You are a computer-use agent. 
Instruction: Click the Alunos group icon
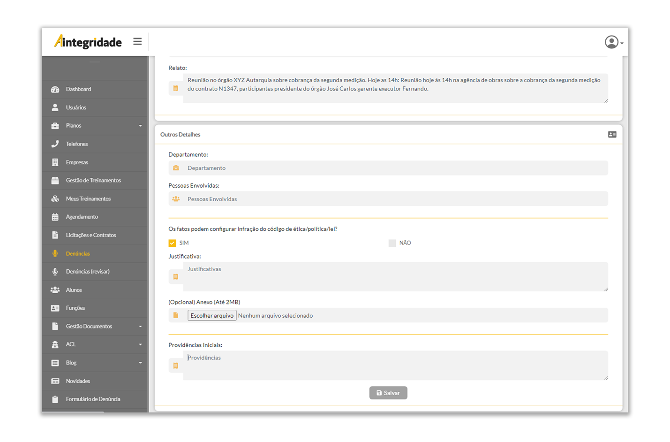(x=55, y=290)
